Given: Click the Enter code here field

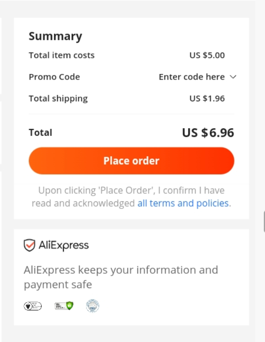Looking at the screenshot, I should [191, 77].
